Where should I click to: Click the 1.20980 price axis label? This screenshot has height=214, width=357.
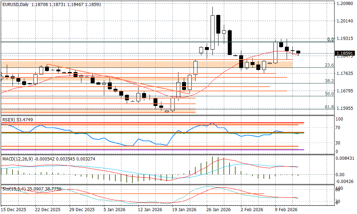tap(345, 4)
